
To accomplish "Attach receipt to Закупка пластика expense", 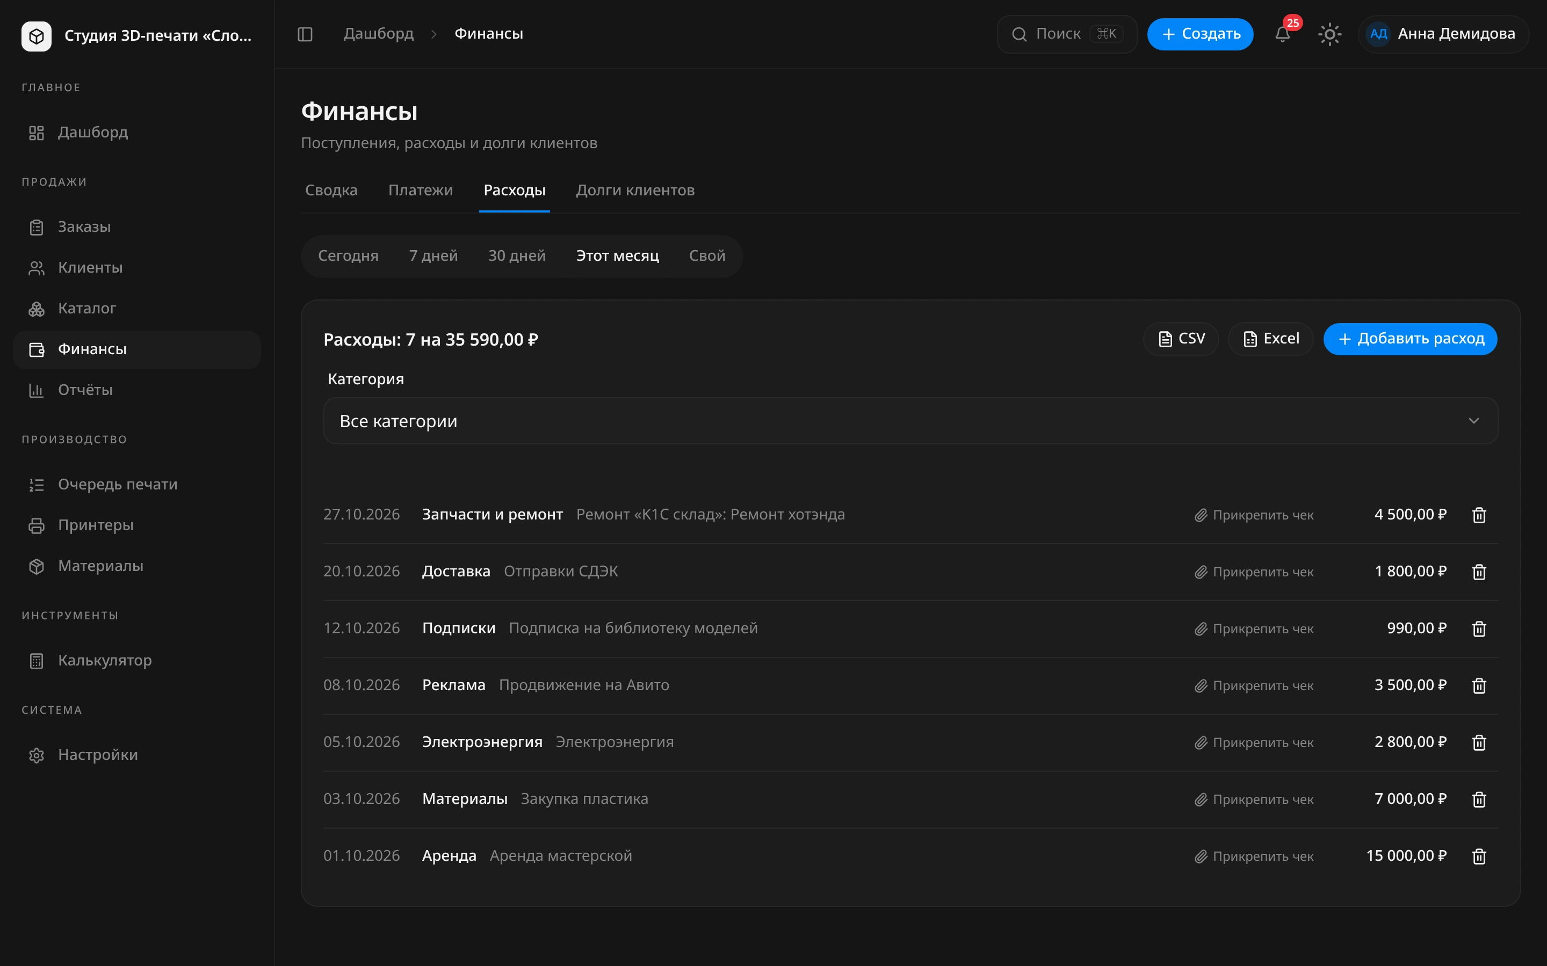I will (1254, 799).
